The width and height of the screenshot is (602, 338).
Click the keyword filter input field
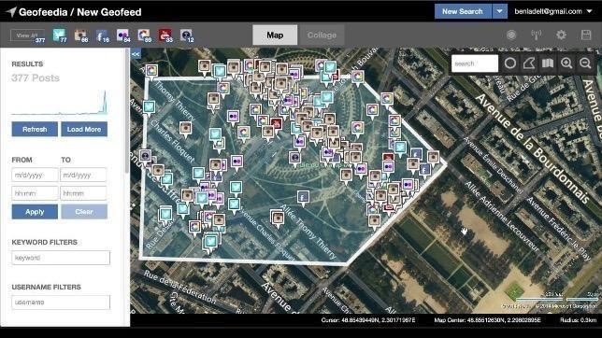(x=61, y=258)
